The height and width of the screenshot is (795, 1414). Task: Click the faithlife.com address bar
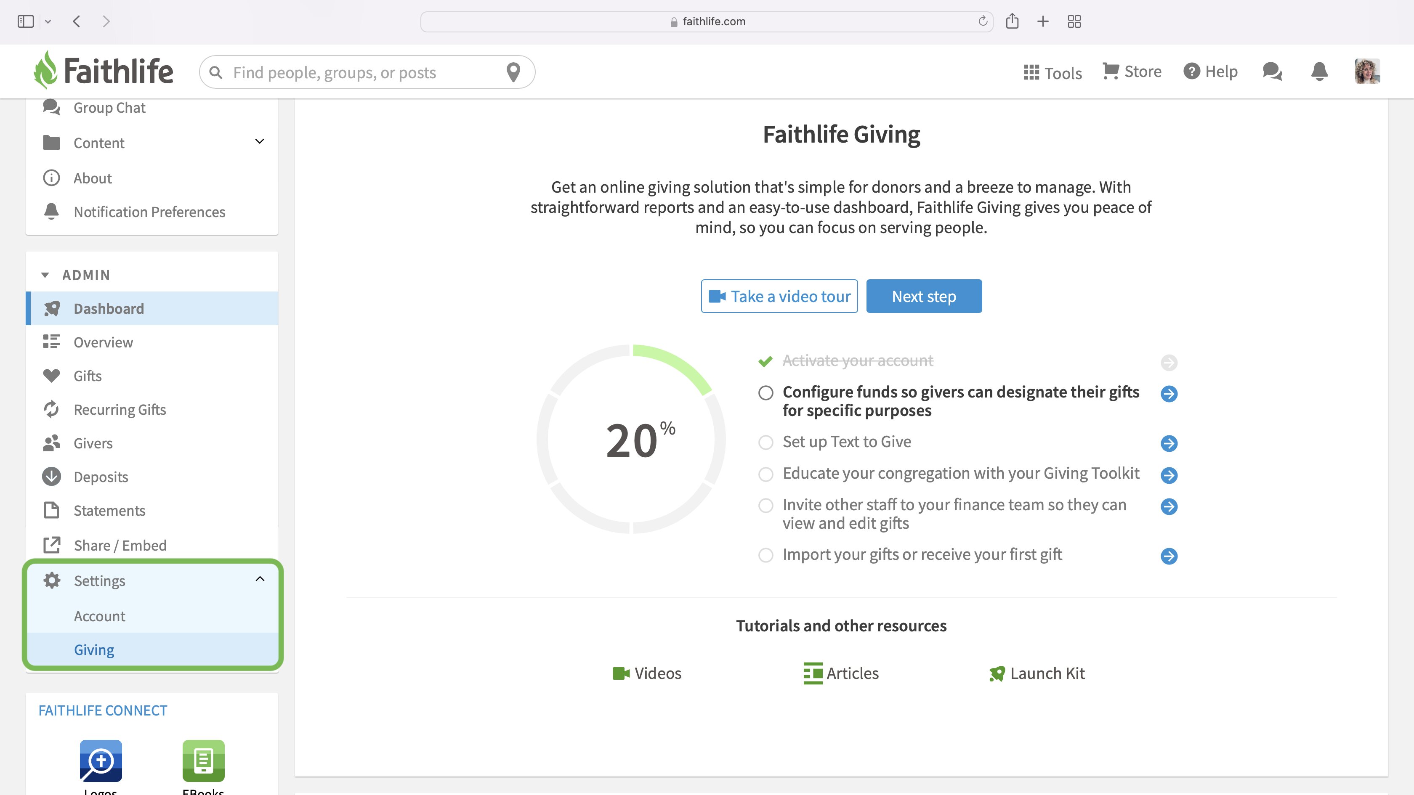(x=707, y=21)
